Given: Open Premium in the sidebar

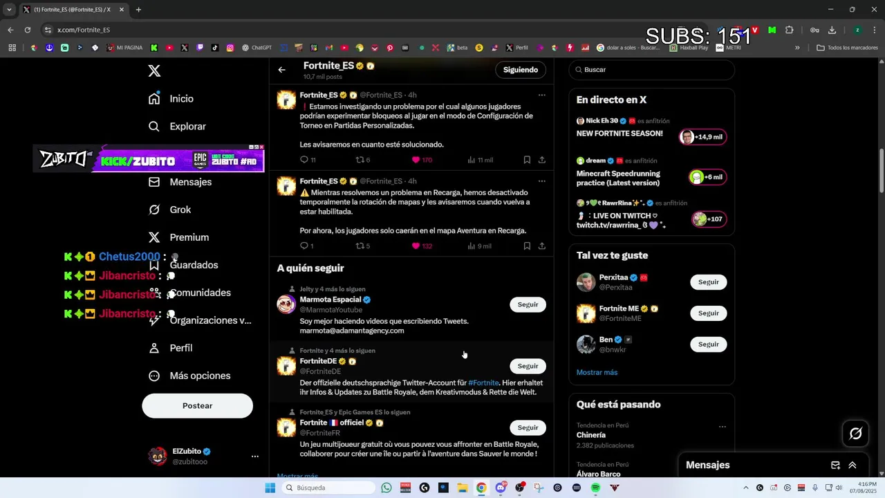Looking at the screenshot, I should click(179, 237).
